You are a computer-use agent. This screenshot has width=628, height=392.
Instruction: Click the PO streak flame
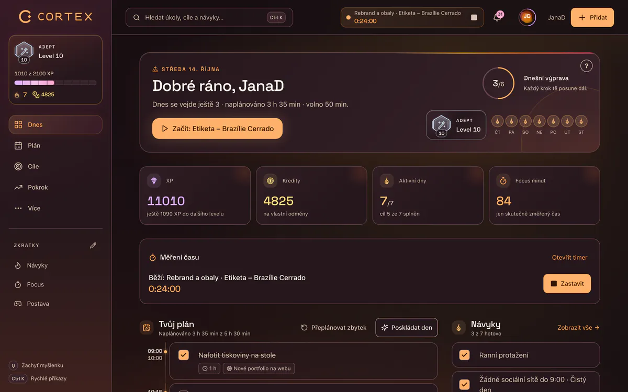coord(553,121)
